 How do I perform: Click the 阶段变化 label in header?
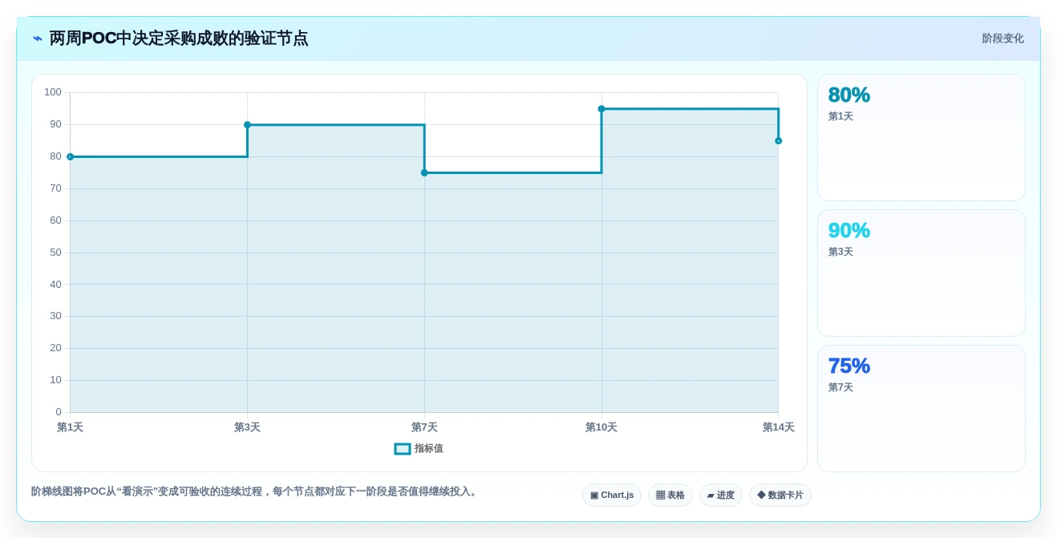pyautogui.click(x=1002, y=38)
